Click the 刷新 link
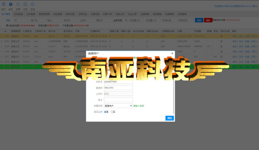Screen dimensions: 259x150 (8, 20)
